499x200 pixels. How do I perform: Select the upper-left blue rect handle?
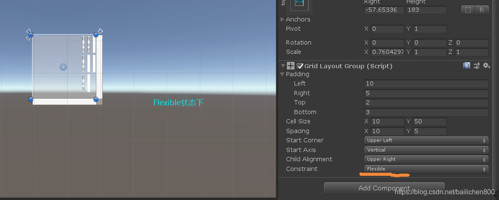pos(30,35)
